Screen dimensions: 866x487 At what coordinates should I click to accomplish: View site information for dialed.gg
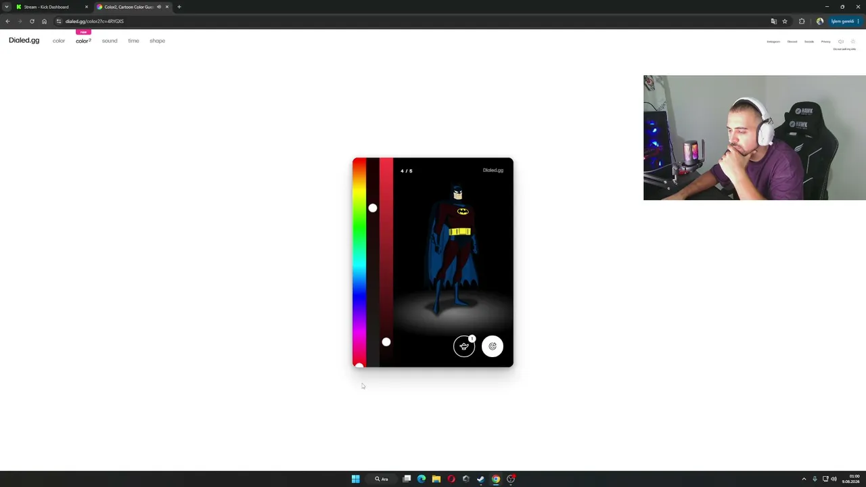[x=59, y=21]
